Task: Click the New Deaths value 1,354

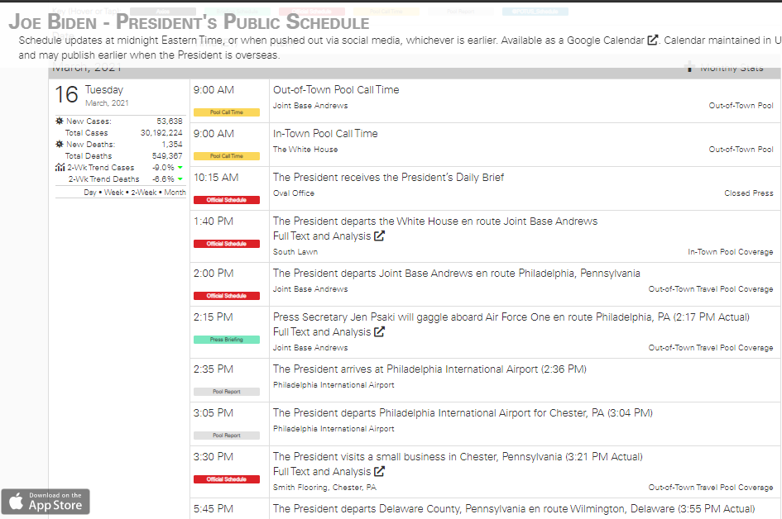Action: click(172, 145)
